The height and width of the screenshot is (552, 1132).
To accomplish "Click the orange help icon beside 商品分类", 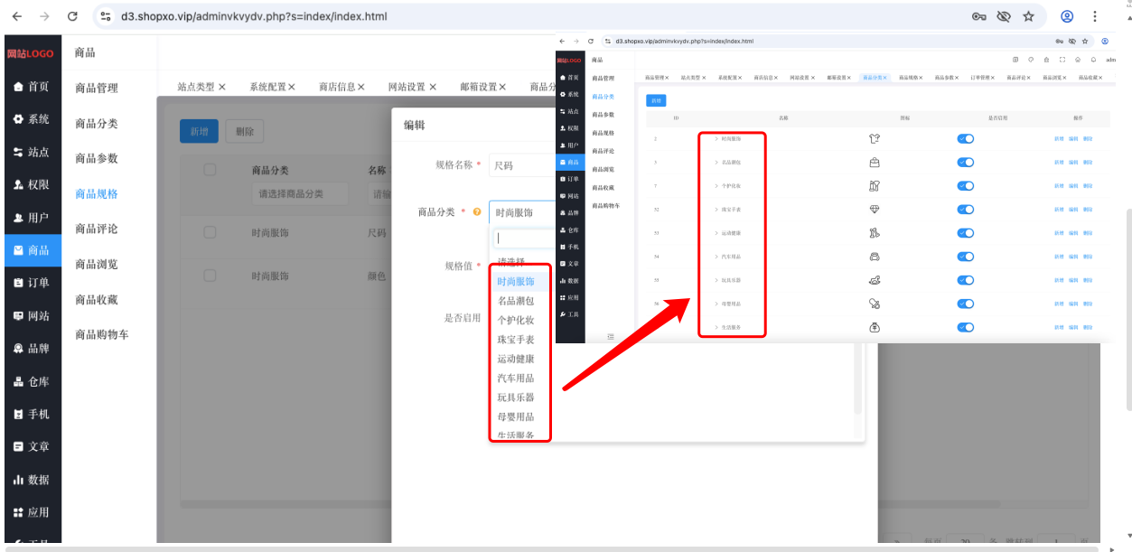I will tap(477, 212).
